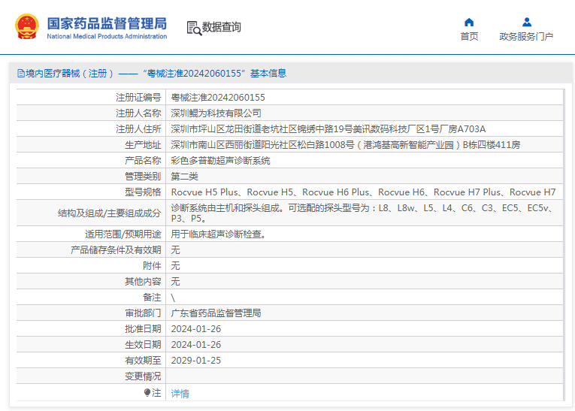Click the expiry date 2029-01-25
This screenshot has width=575, height=411.
[x=196, y=360]
